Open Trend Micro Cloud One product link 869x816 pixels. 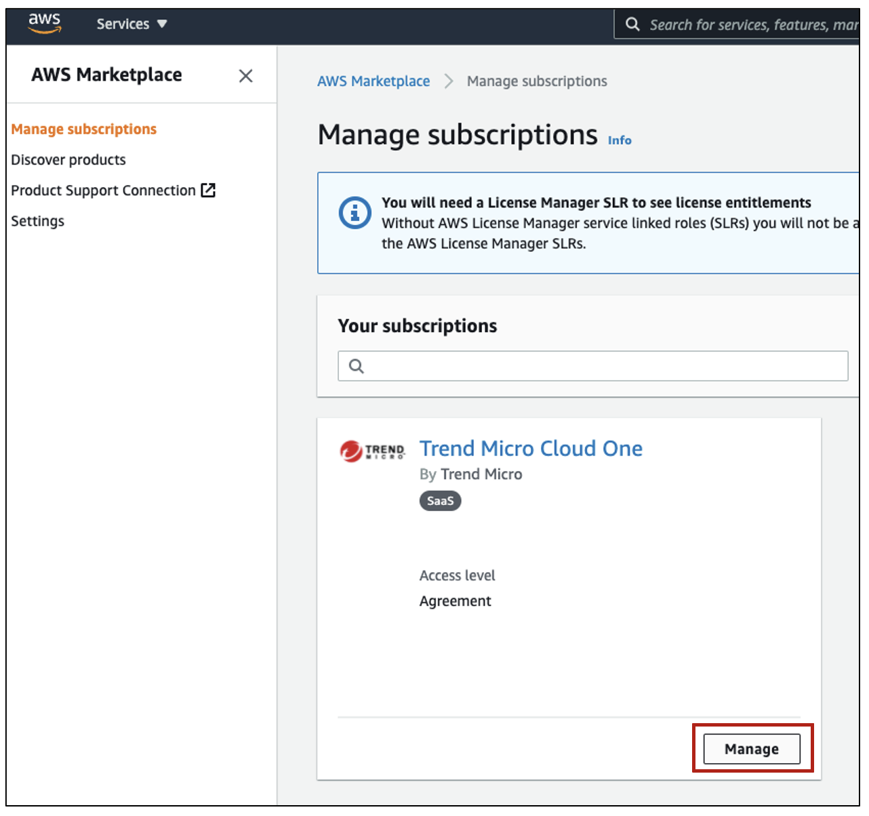tap(531, 449)
